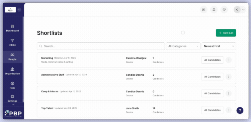The height and width of the screenshot is (122, 251).
Task: Click the Shortlists page heading
Action: click(x=49, y=33)
